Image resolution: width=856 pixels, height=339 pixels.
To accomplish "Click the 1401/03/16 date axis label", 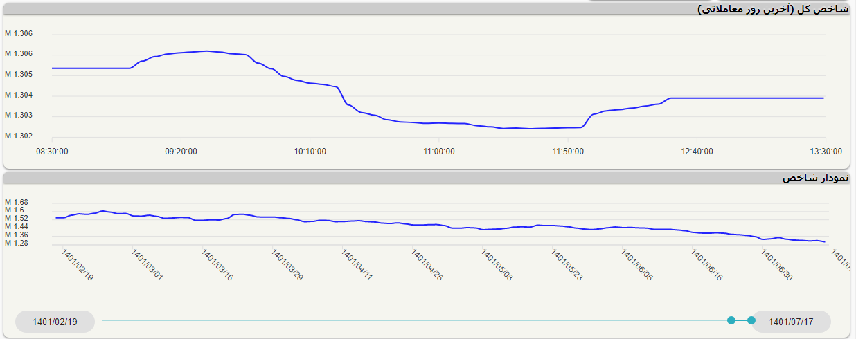I will [218, 266].
